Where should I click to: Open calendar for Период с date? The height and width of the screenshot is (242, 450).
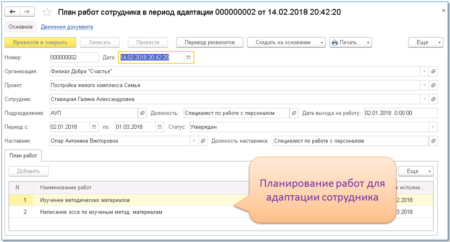tap(94, 127)
